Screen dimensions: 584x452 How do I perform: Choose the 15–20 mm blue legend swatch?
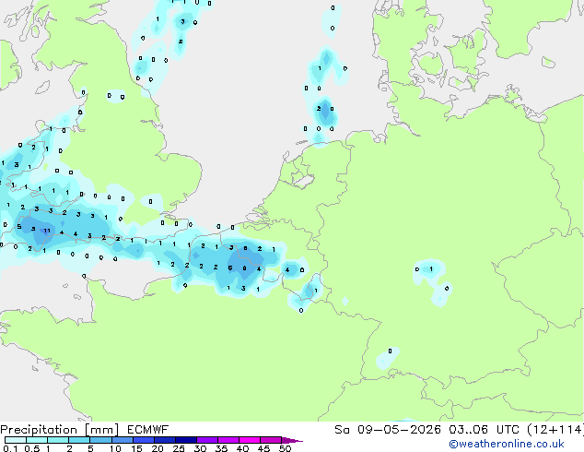coord(143,440)
